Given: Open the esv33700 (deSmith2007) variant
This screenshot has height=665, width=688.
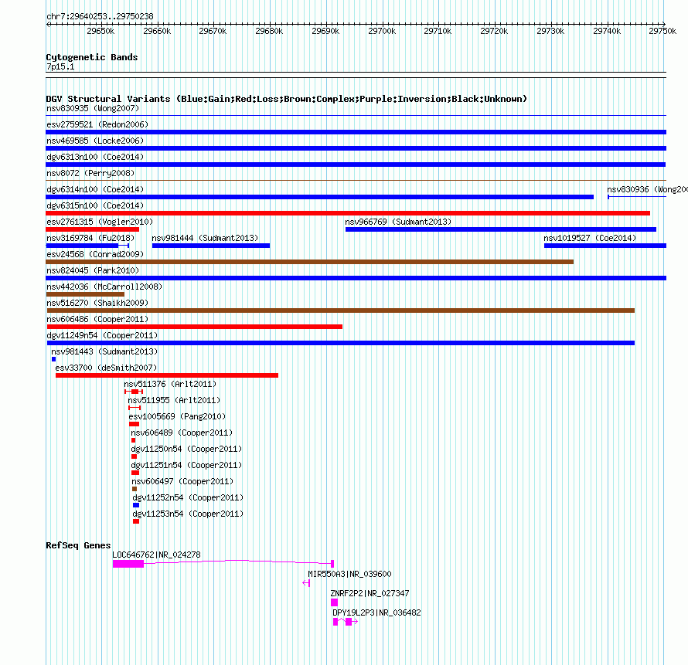Looking at the screenshot, I should (167, 375).
